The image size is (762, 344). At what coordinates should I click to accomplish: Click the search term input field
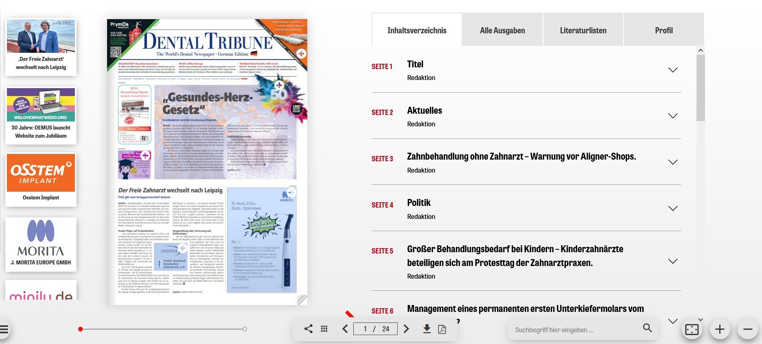point(575,330)
